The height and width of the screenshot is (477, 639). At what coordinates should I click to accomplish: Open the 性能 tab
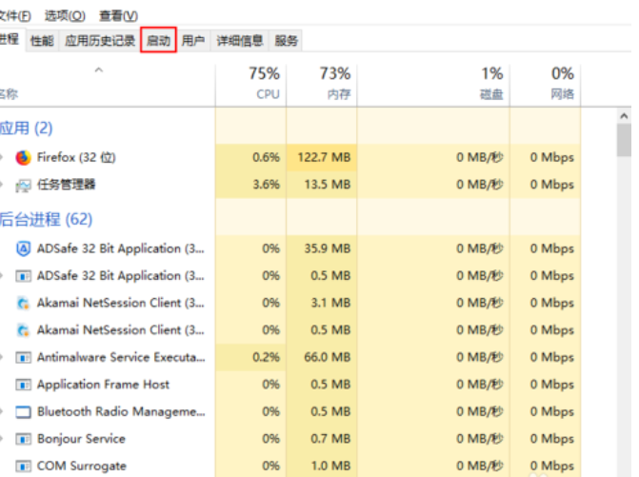point(42,41)
